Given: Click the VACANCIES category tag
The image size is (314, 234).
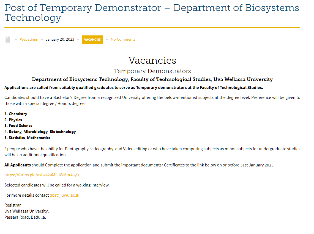Looking at the screenshot, I should [92, 40].
